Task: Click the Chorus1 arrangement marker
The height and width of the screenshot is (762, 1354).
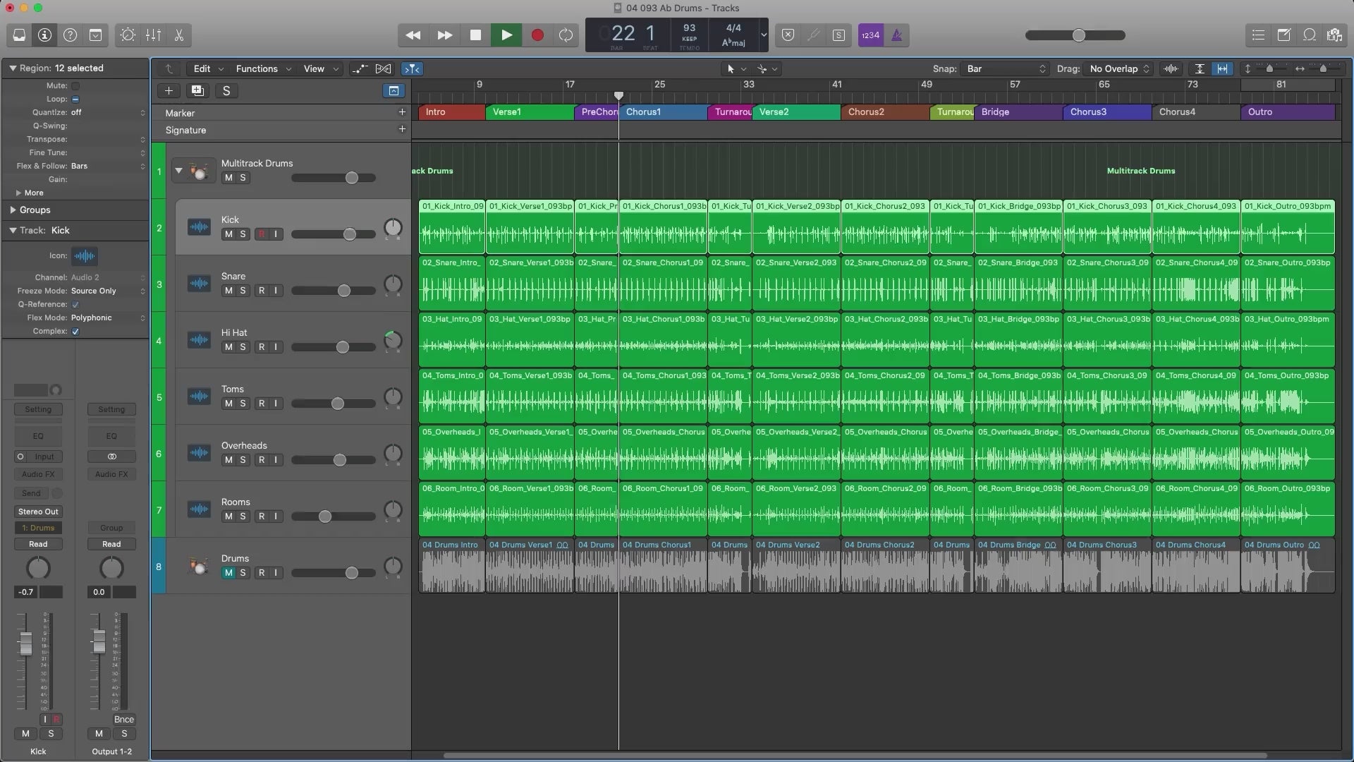Action: coord(663,111)
